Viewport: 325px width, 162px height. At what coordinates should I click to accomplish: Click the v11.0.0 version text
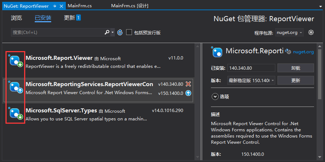point(176,58)
